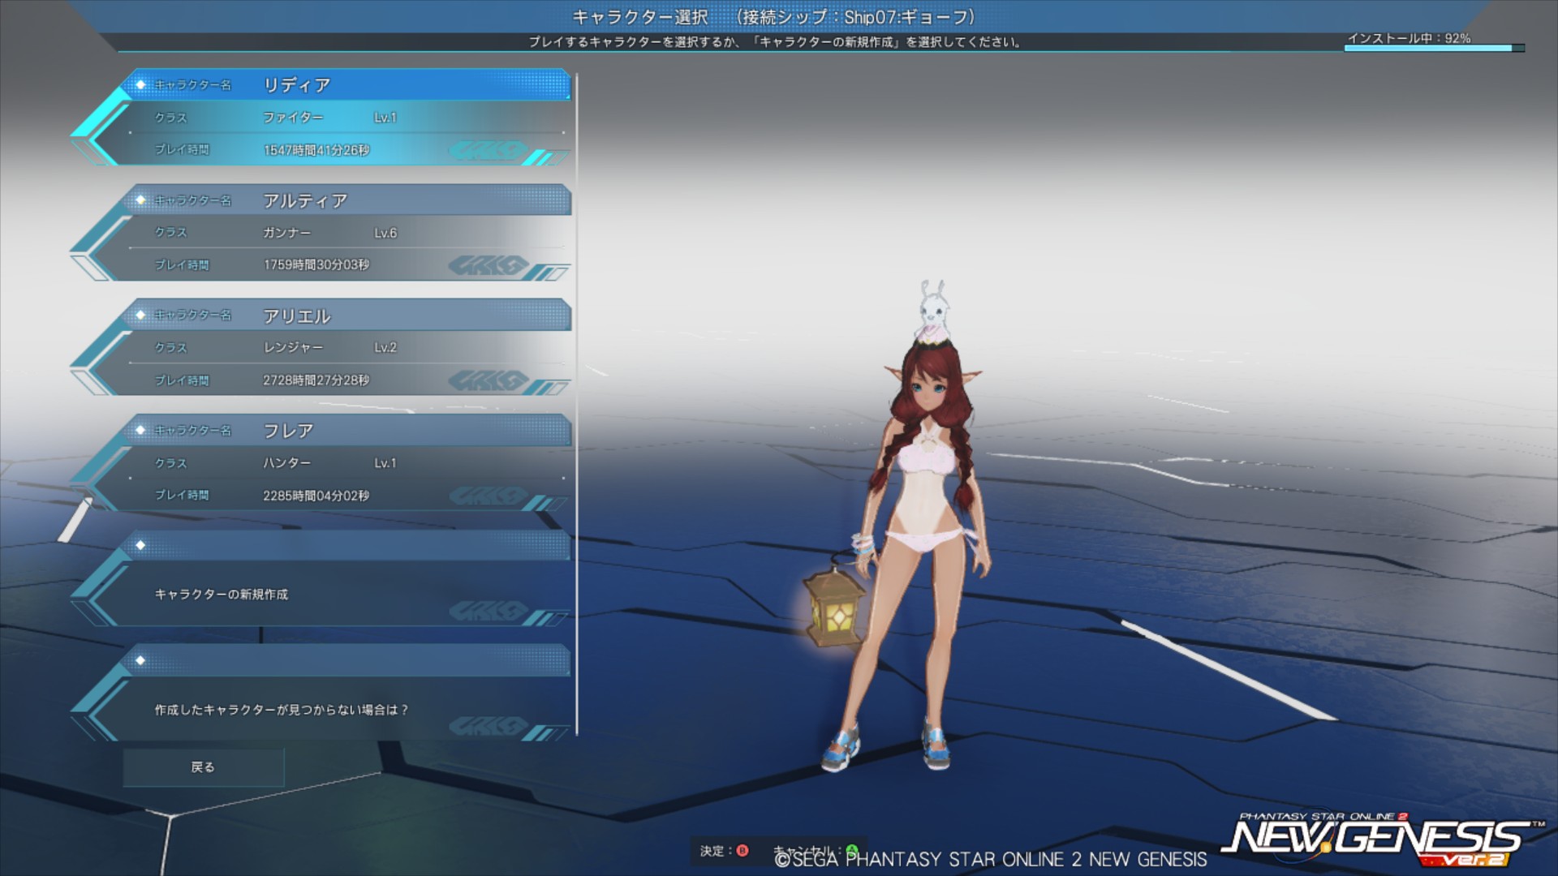
Task: Open the 作成したキャラクターが見つからない場合は? help entry
Action: click(x=325, y=710)
